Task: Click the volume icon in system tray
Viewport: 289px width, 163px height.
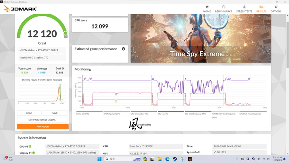Action: tap(268, 159)
